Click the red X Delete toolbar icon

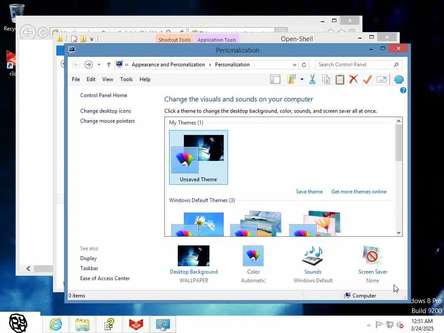pos(353,80)
